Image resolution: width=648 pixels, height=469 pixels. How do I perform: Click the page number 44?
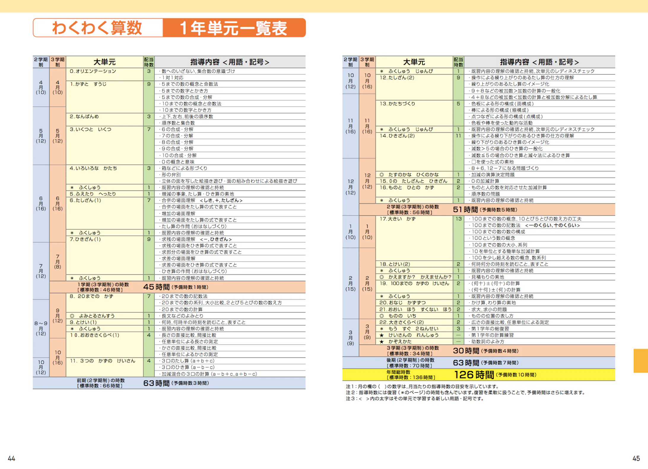point(11,459)
